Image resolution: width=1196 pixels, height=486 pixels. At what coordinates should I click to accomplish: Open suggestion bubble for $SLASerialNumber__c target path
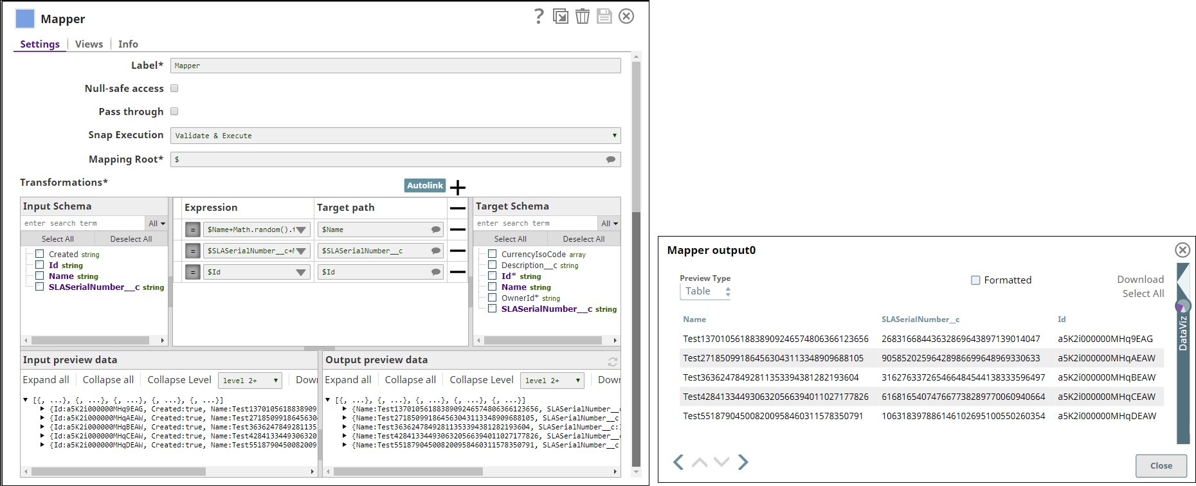436,251
